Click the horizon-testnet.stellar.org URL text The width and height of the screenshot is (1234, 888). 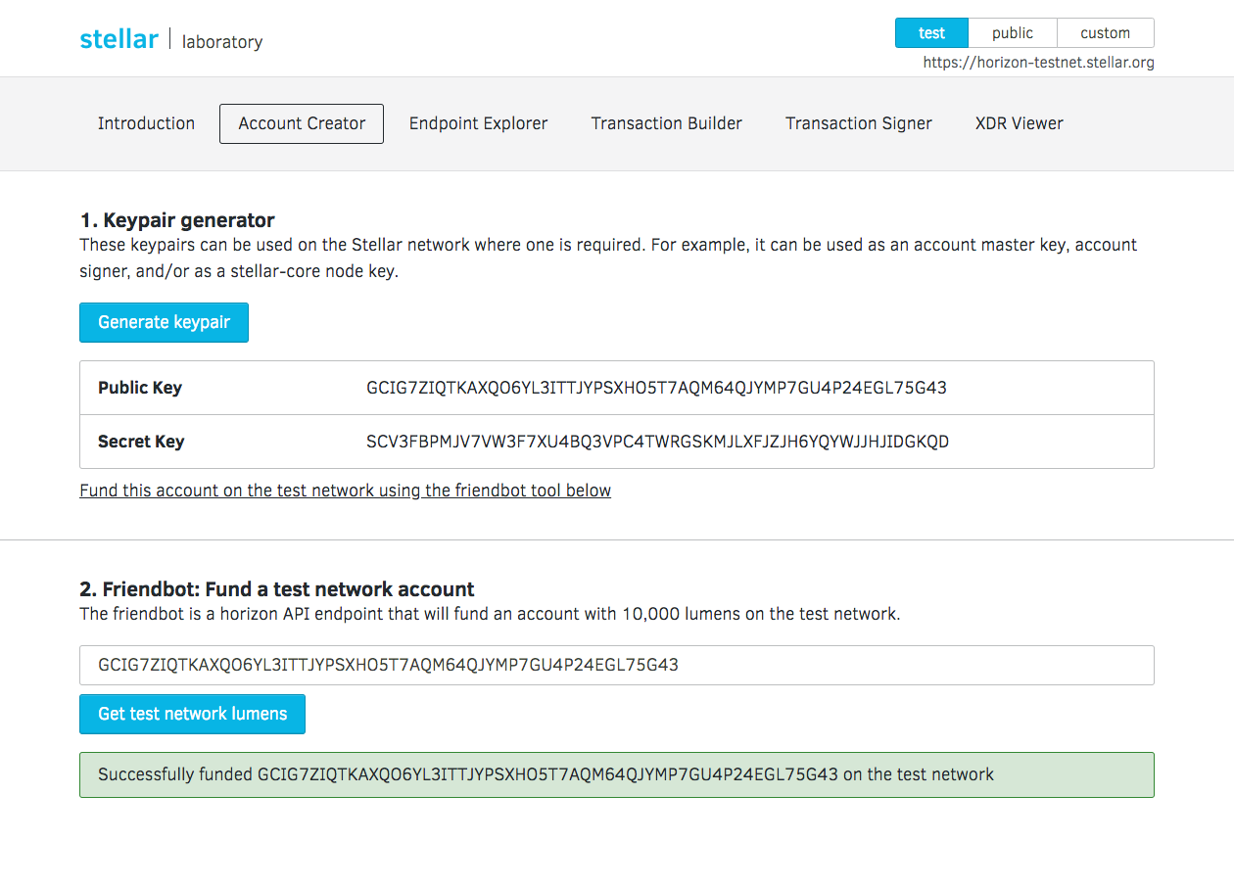1039,63
